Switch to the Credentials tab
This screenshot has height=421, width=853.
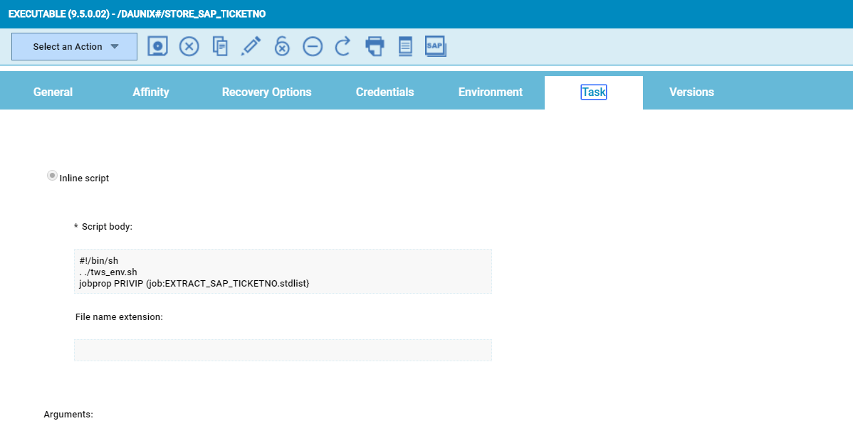point(384,92)
